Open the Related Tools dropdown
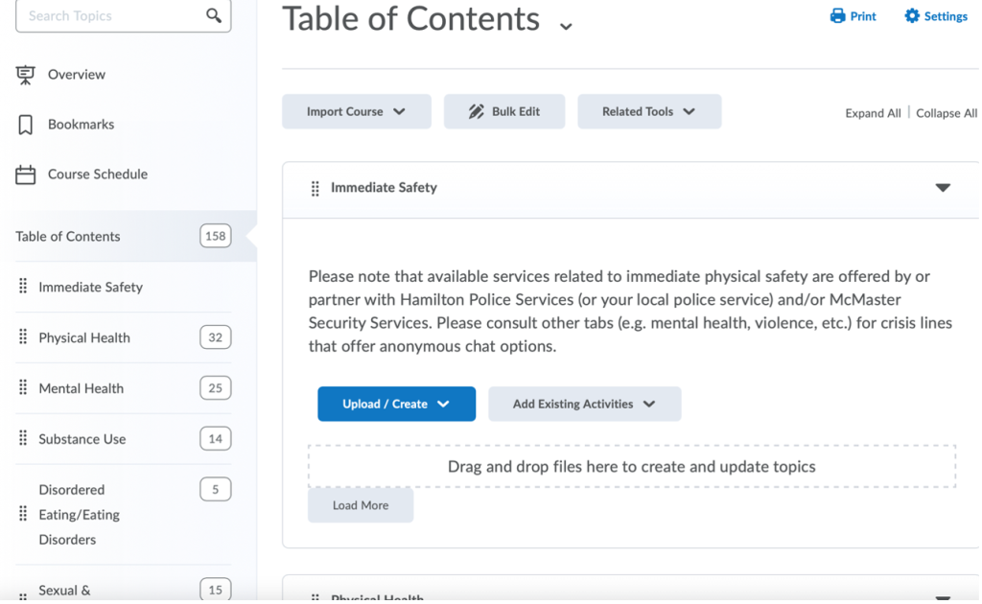This screenshot has height=604, width=982. point(649,110)
